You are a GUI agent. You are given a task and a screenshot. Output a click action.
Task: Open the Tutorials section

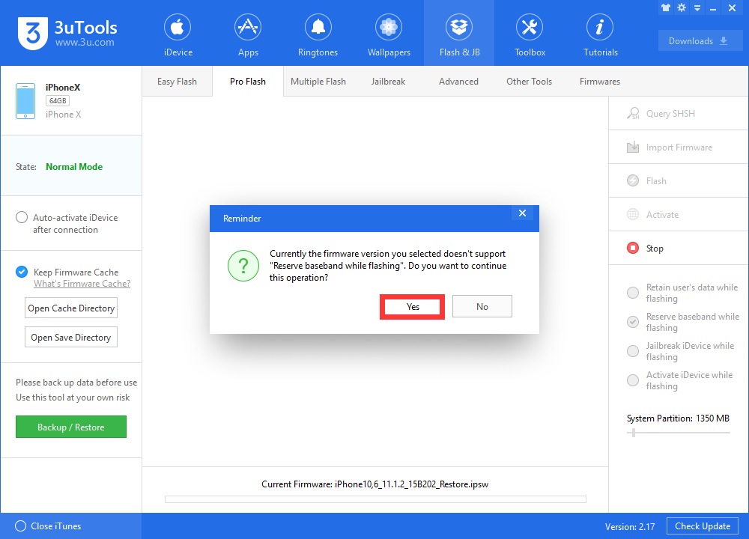(x=600, y=34)
